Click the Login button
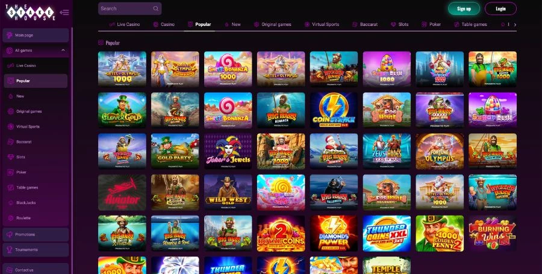Viewport: 542px width, 274px height. pos(500,8)
